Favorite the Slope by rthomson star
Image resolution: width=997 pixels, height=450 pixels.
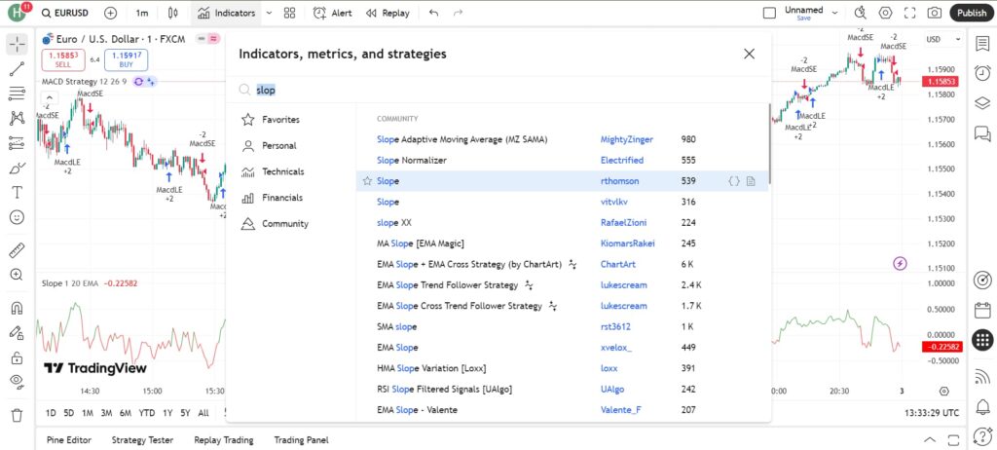click(x=367, y=181)
